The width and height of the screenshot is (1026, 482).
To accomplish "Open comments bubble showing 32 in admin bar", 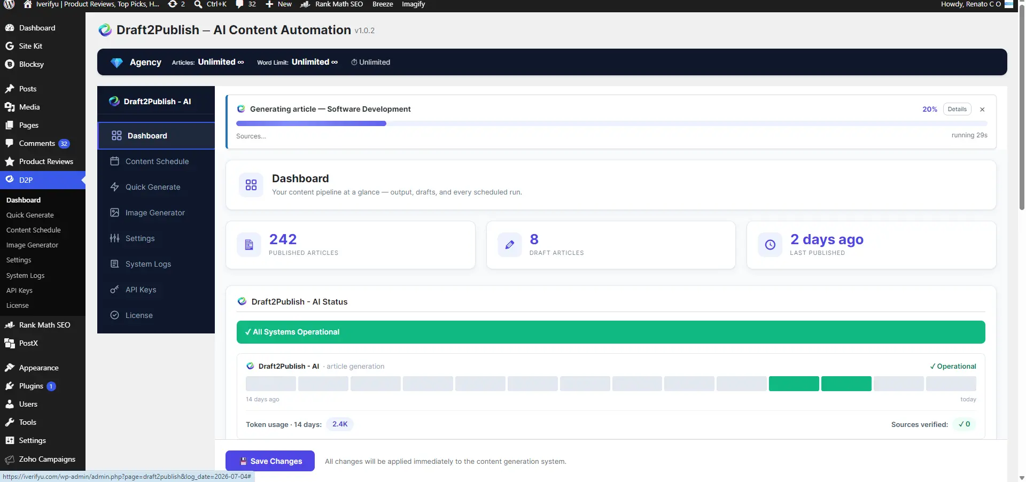I will tap(246, 4).
